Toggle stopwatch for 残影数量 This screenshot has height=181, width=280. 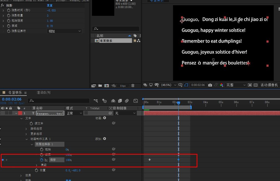tap(9, 16)
